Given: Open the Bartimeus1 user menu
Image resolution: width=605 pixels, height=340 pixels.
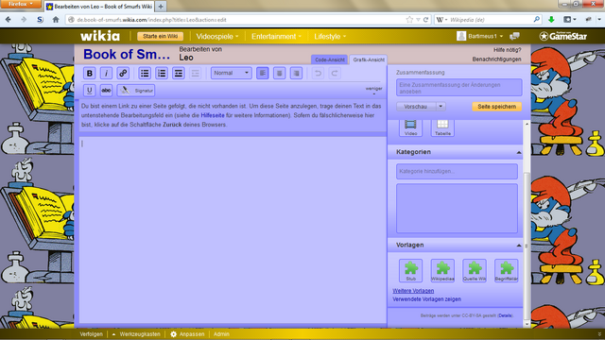Looking at the screenshot, I should tap(480, 36).
